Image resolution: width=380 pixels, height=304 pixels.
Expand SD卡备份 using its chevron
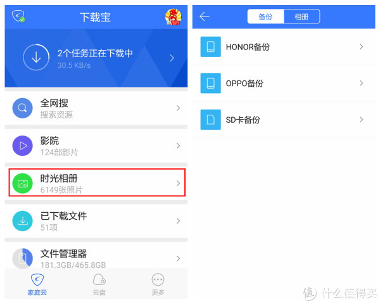pos(361,120)
